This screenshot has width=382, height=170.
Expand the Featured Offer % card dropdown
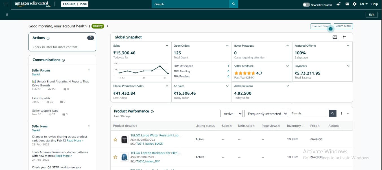(x=348, y=46)
